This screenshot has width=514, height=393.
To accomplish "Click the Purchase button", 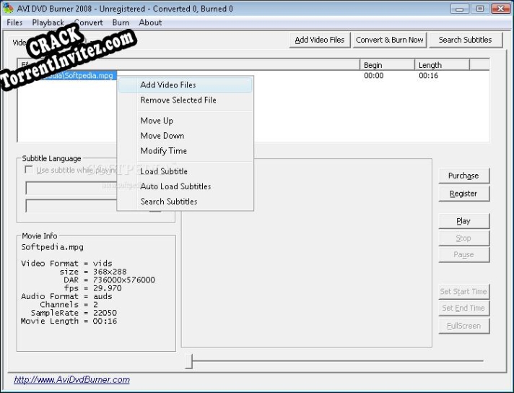I will coord(464,176).
